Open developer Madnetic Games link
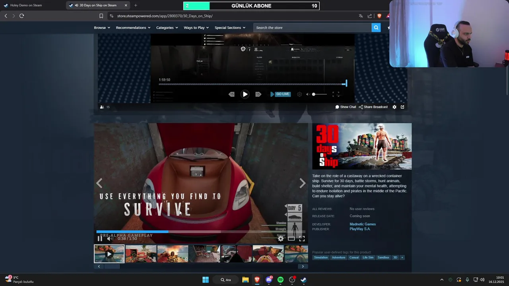 click(363, 224)
